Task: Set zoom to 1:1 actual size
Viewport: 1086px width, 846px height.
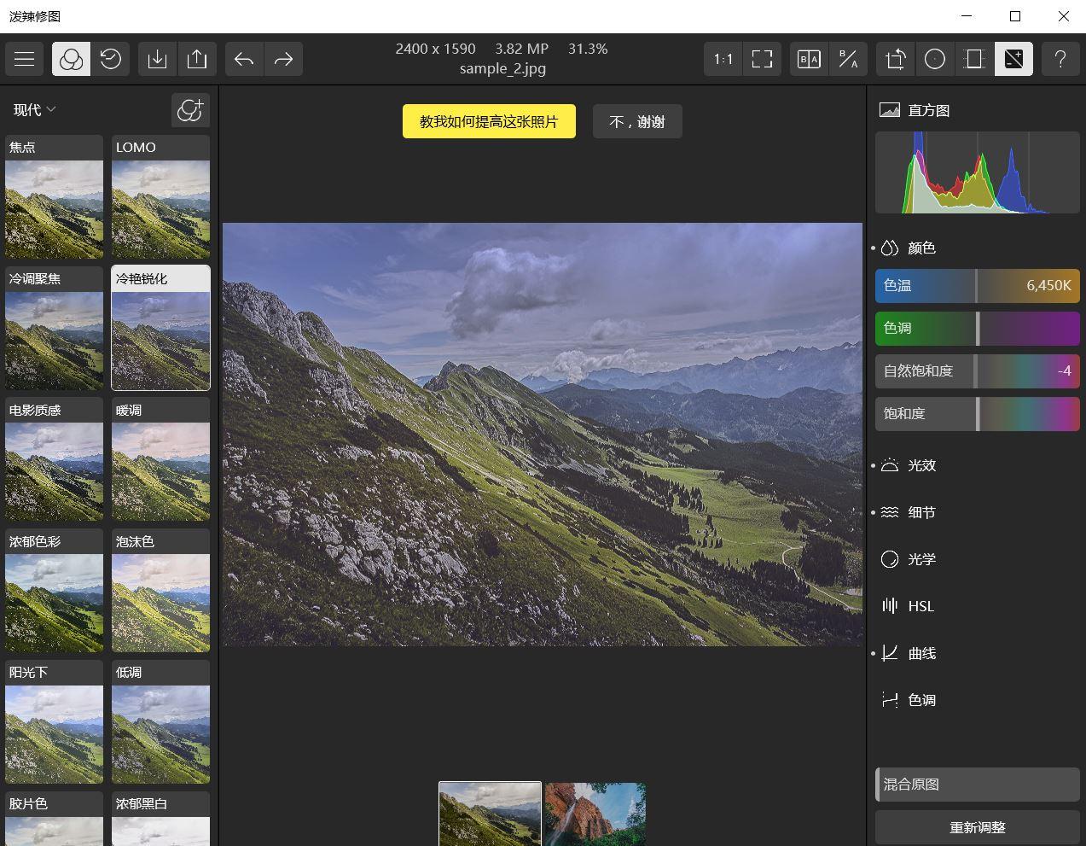Action: pyautogui.click(x=723, y=59)
